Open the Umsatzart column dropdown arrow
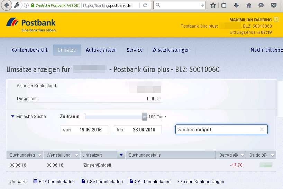This screenshot has width=283, height=189. 121,155
